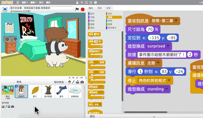Viewport: 203px width, 118px height.
Task: Click the Scratch logo in the menu bar
Action: point(7,3)
